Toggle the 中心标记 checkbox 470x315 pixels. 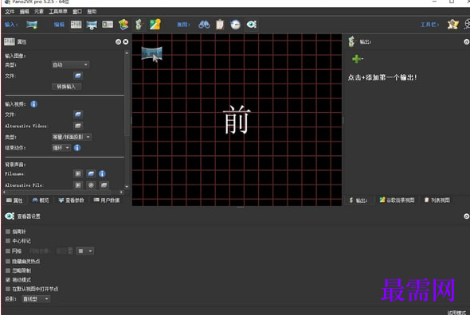pos(8,241)
